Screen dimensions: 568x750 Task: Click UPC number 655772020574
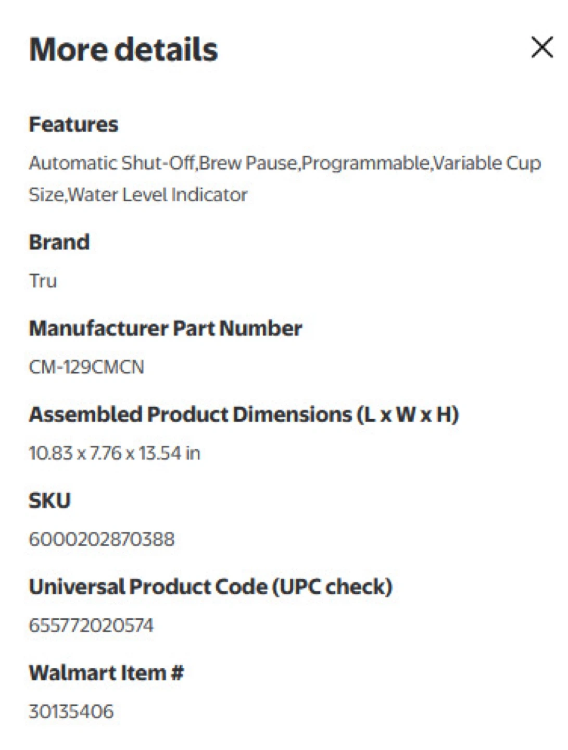[91, 625]
